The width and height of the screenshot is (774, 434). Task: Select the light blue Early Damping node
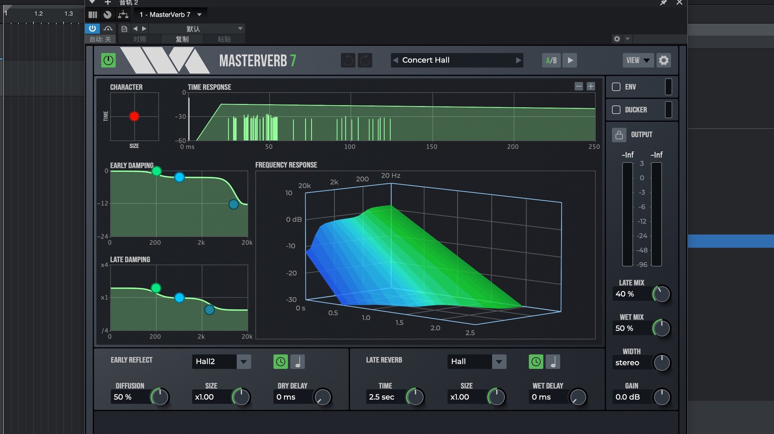(179, 177)
